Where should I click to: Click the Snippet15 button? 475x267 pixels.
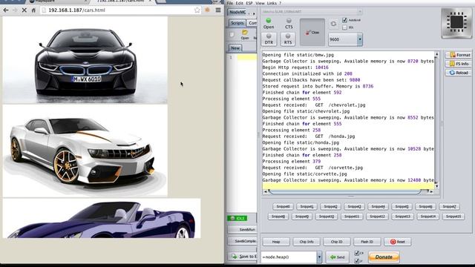coord(453,217)
